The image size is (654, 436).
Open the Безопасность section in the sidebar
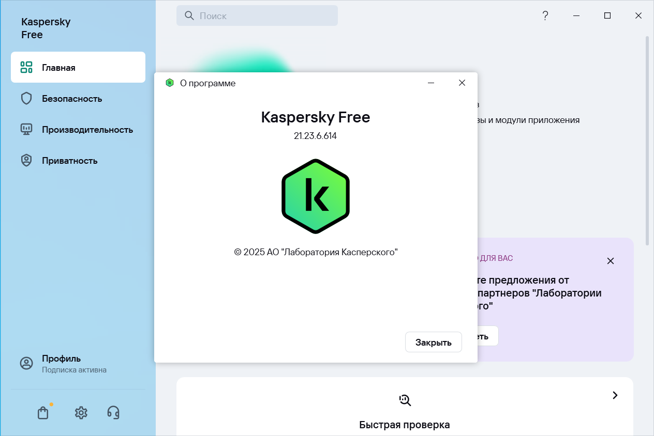pyautogui.click(x=71, y=99)
